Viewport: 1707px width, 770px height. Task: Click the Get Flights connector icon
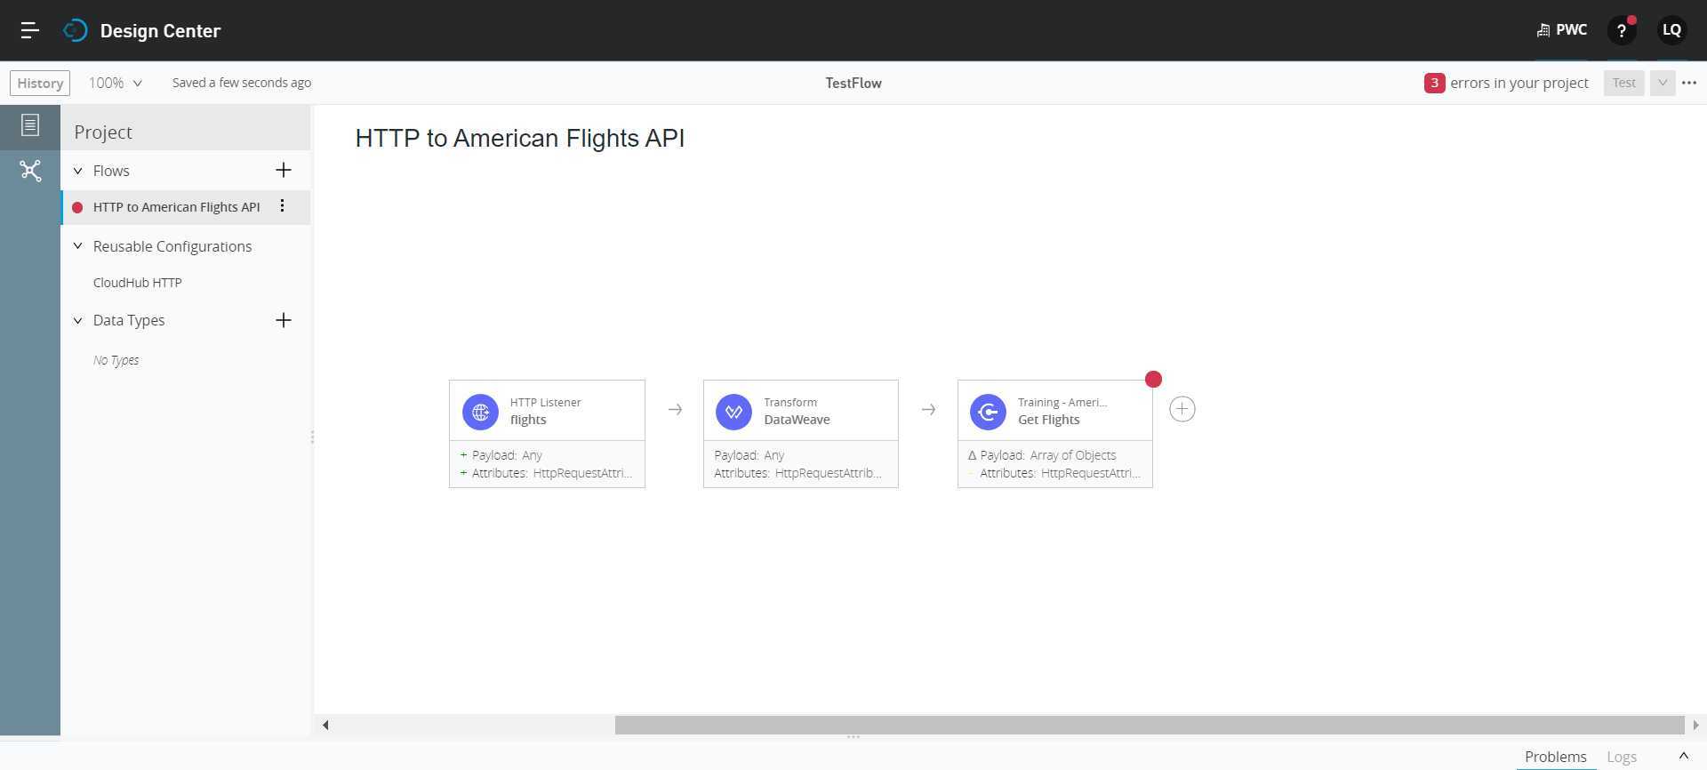[988, 412]
